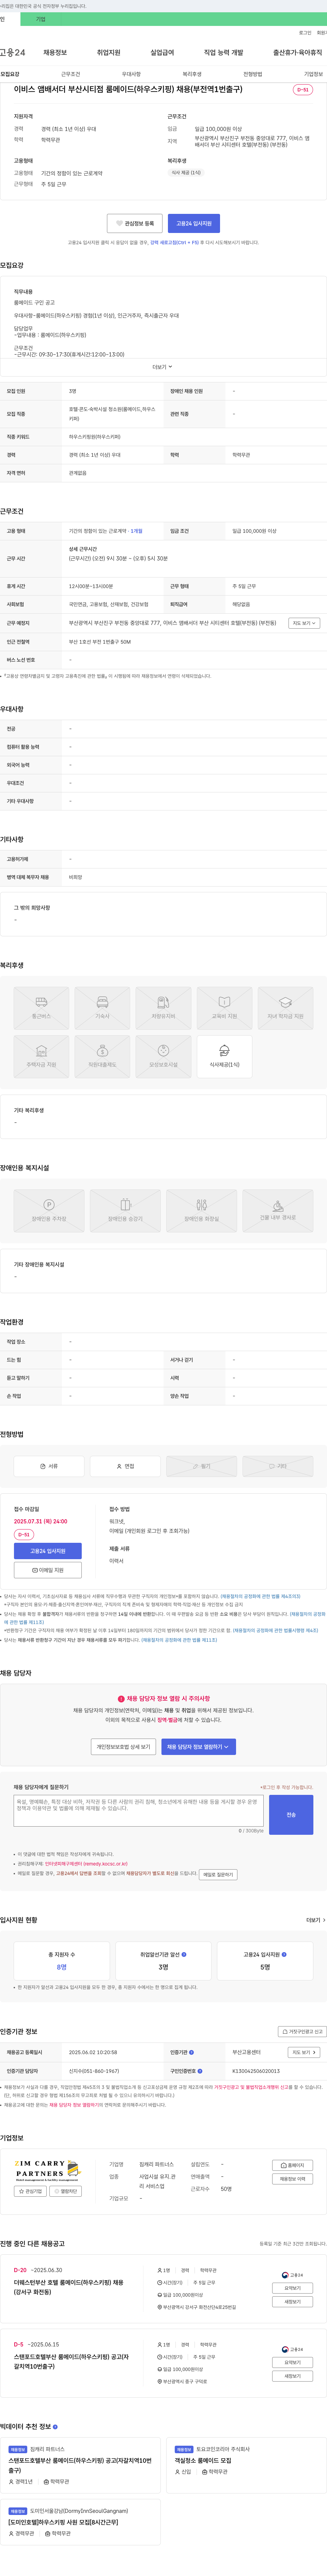
Task: Open the 더베스틴부산 호텔 룸메이드 posting
Action: 69,2287
